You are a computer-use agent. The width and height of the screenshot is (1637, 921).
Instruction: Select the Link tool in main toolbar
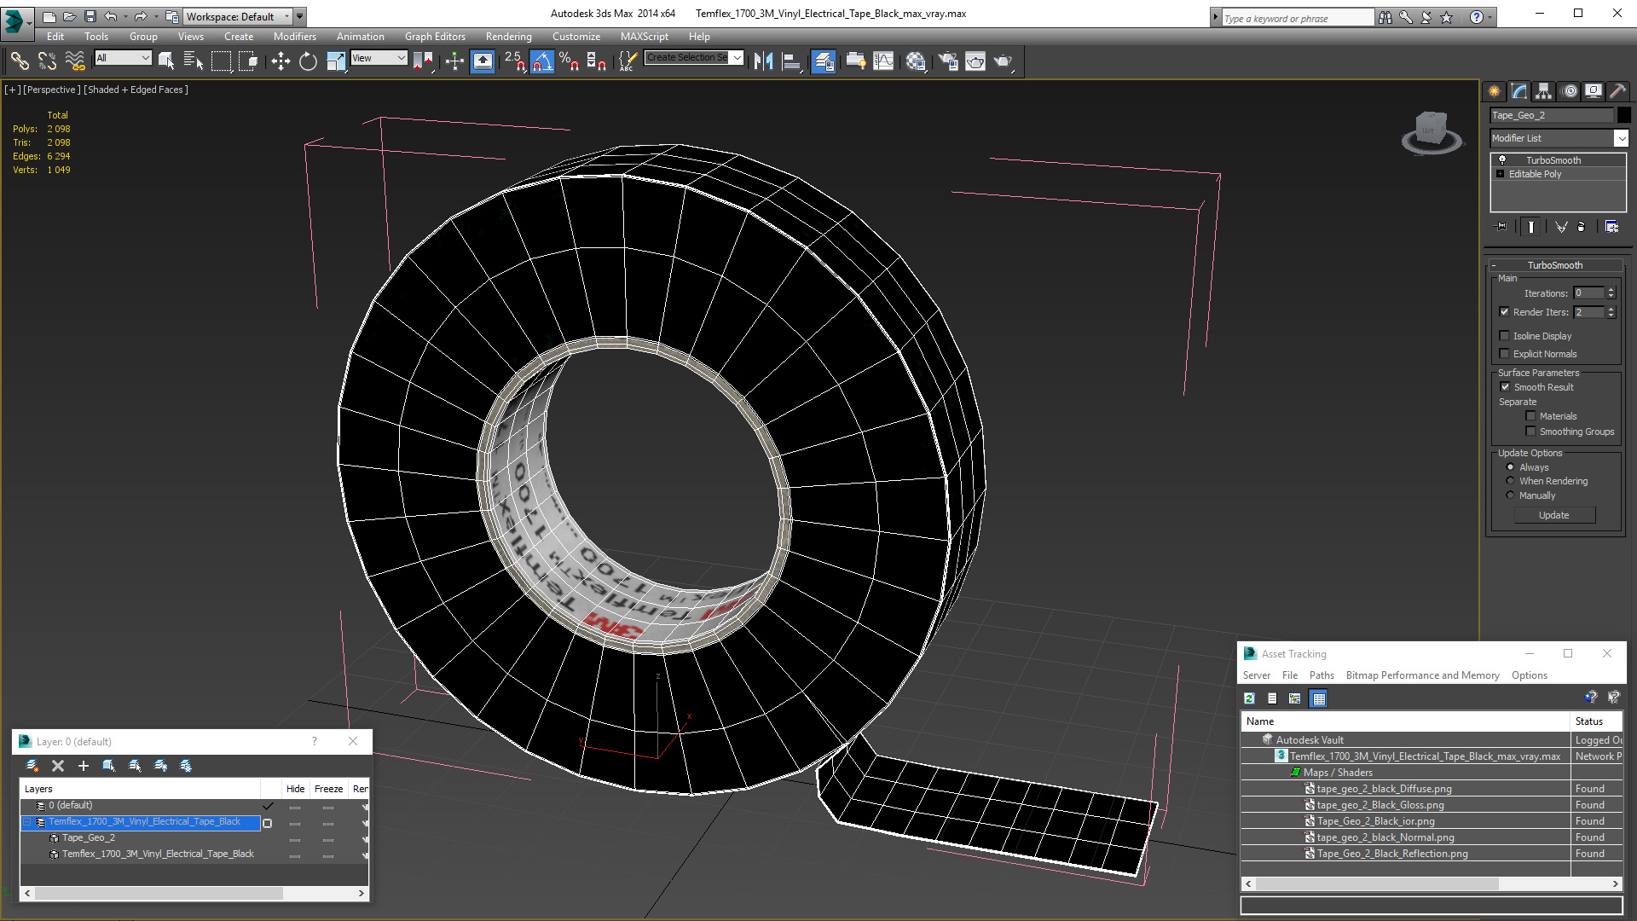pyautogui.click(x=20, y=61)
